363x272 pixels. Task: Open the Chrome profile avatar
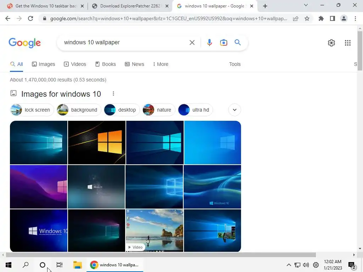pyautogui.click(x=344, y=18)
